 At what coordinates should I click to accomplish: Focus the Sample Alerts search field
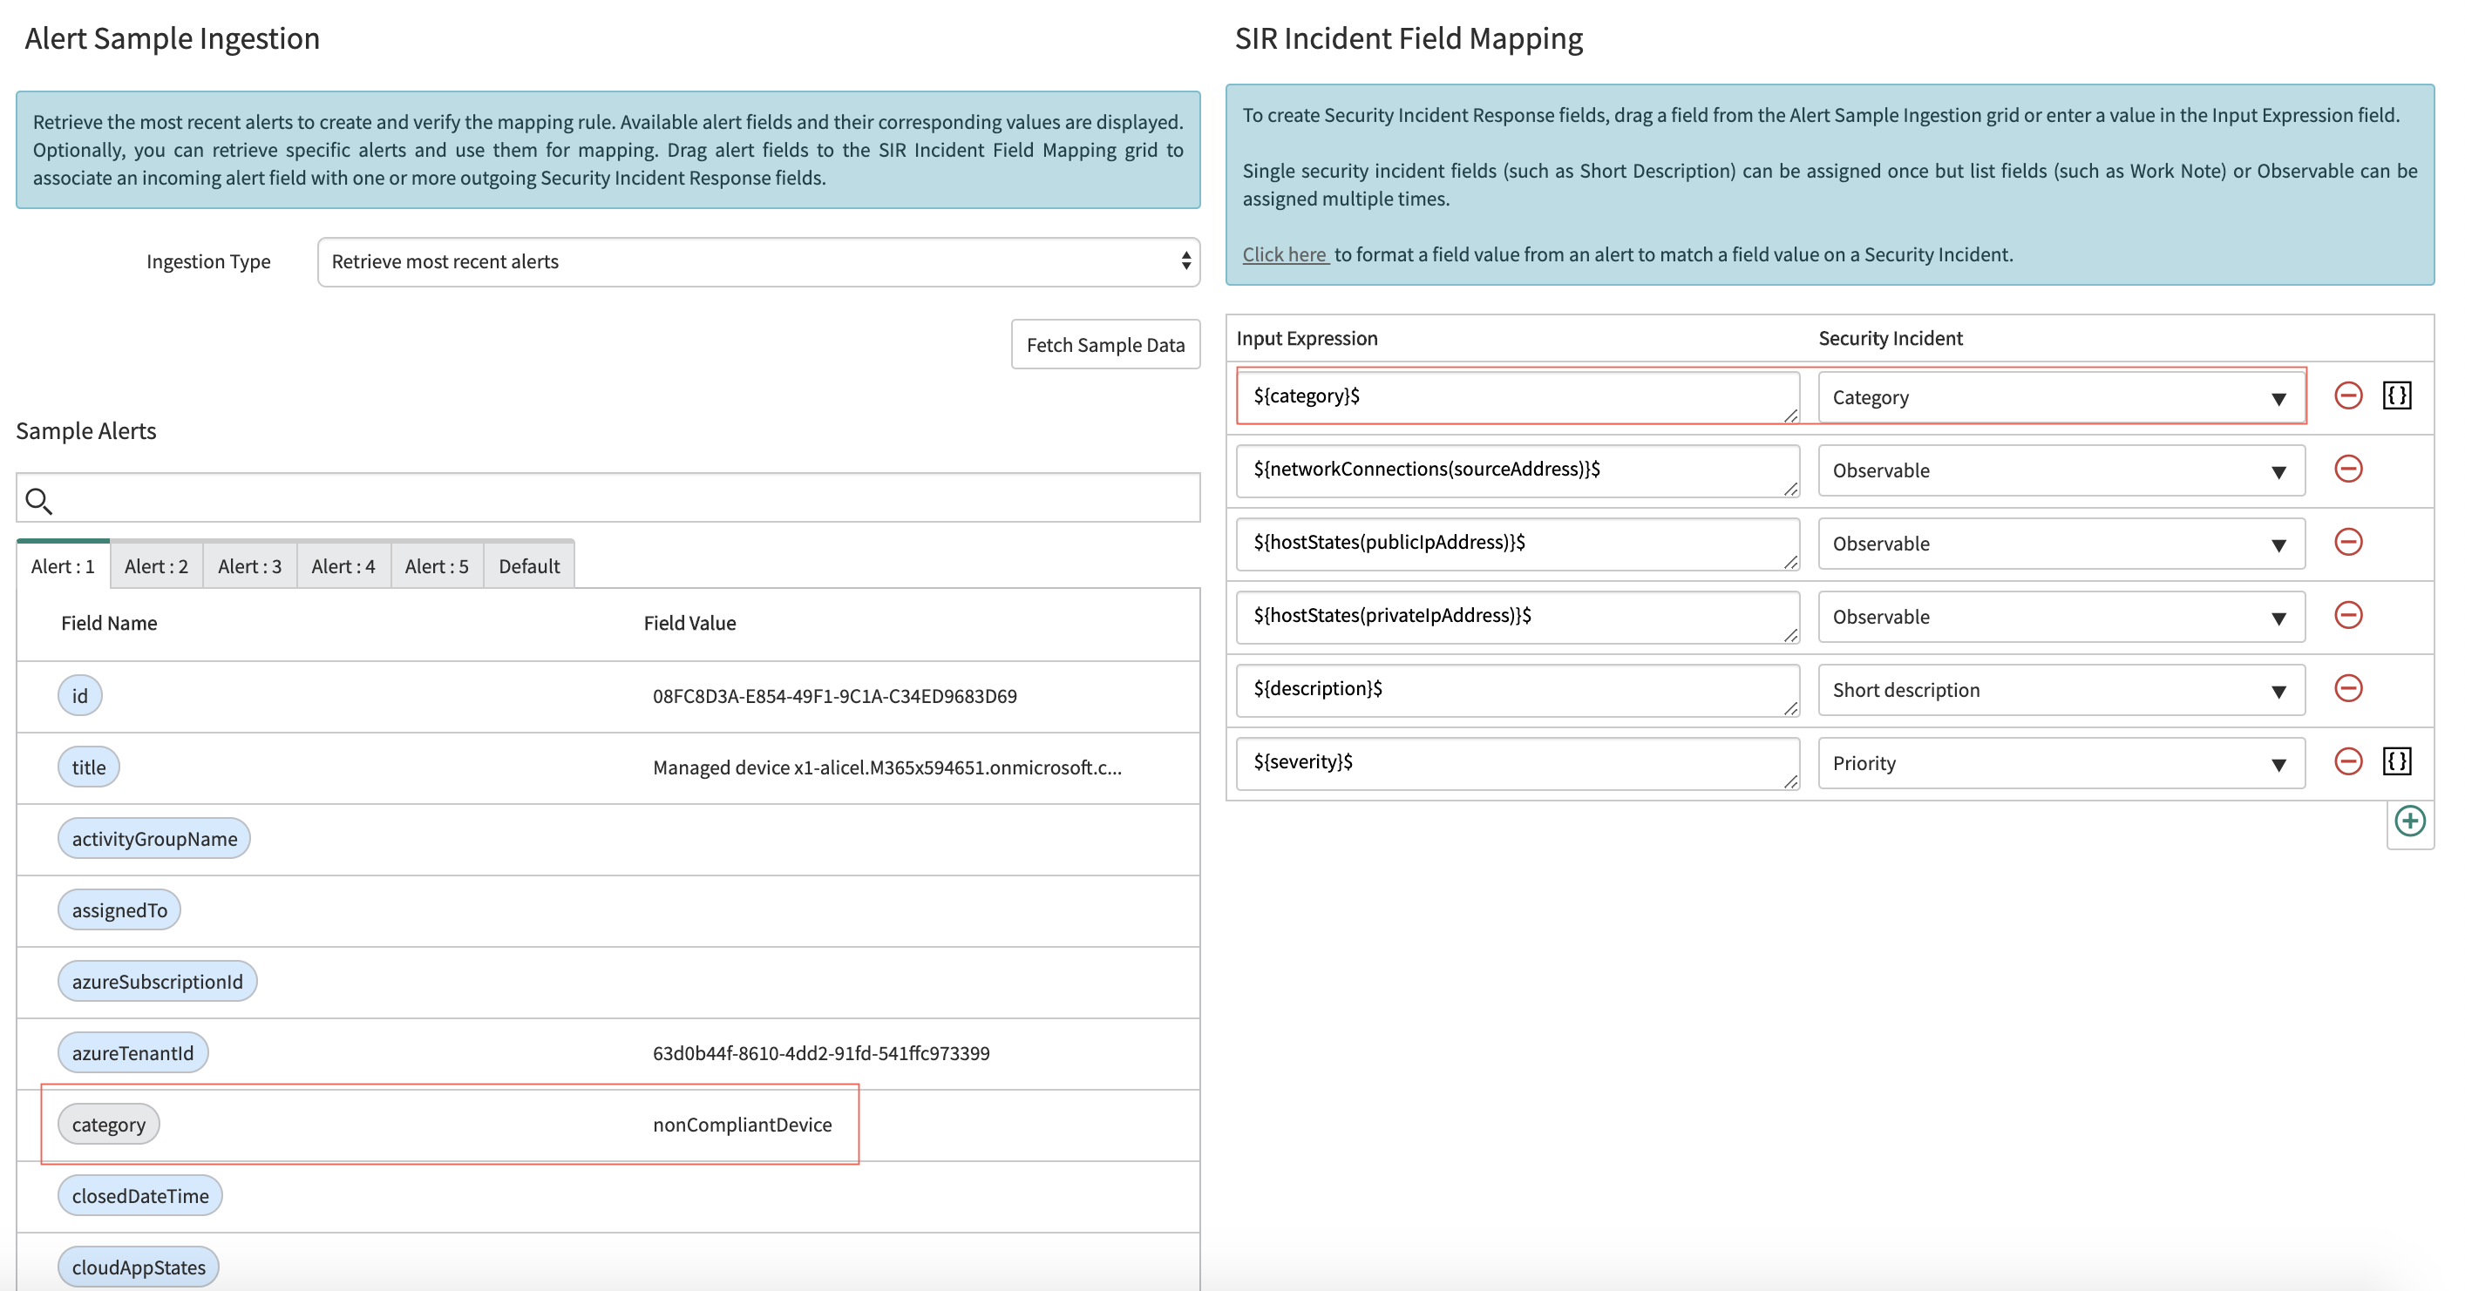tap(608, 498)
